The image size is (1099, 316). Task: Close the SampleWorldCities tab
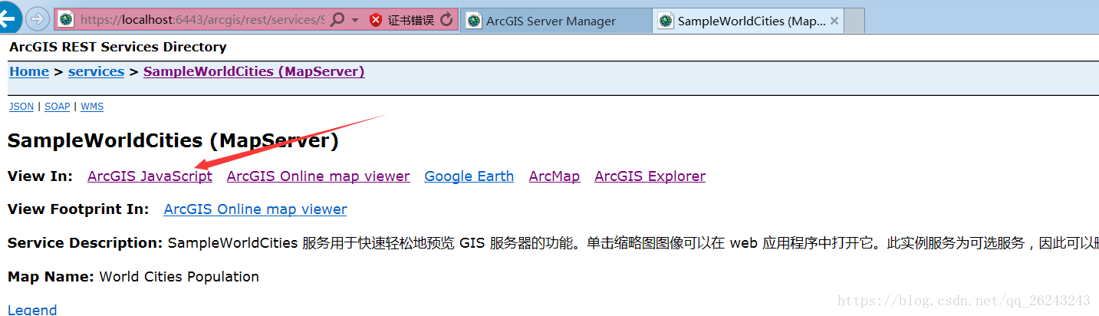tap(834, 21)
